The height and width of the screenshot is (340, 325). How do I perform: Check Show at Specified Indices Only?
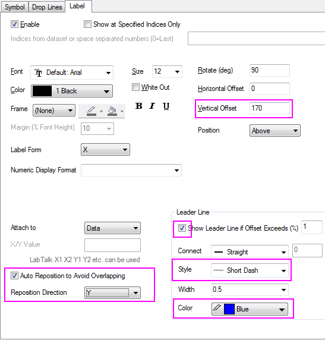87,24
